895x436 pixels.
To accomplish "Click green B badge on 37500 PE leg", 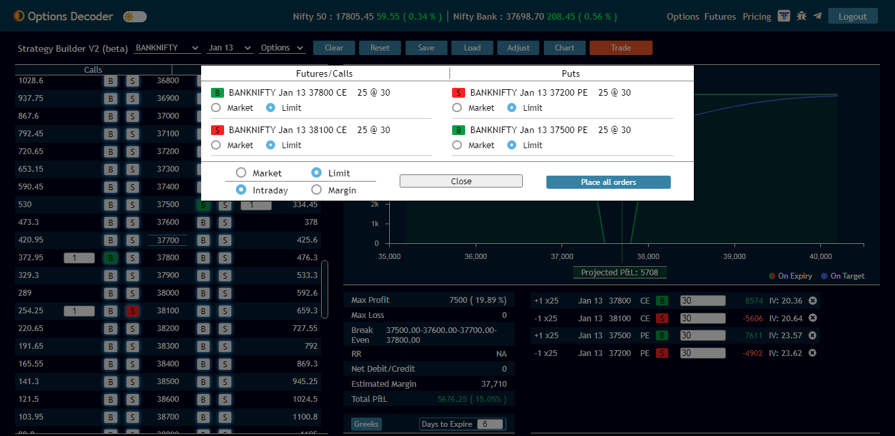I will (x=662, y=336).
